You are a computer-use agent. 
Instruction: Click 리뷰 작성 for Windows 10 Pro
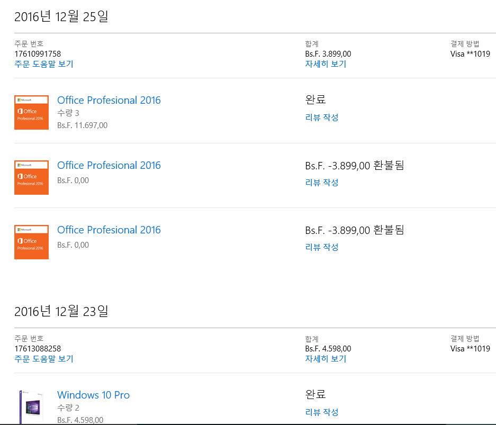322,412
